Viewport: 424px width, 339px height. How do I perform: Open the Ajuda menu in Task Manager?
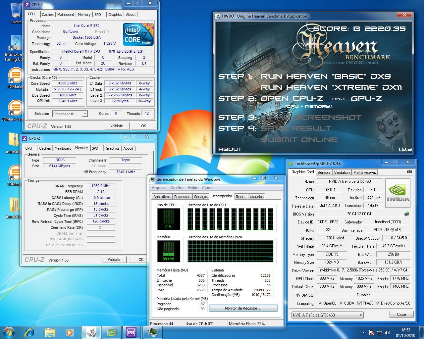[x=207, y=188]
